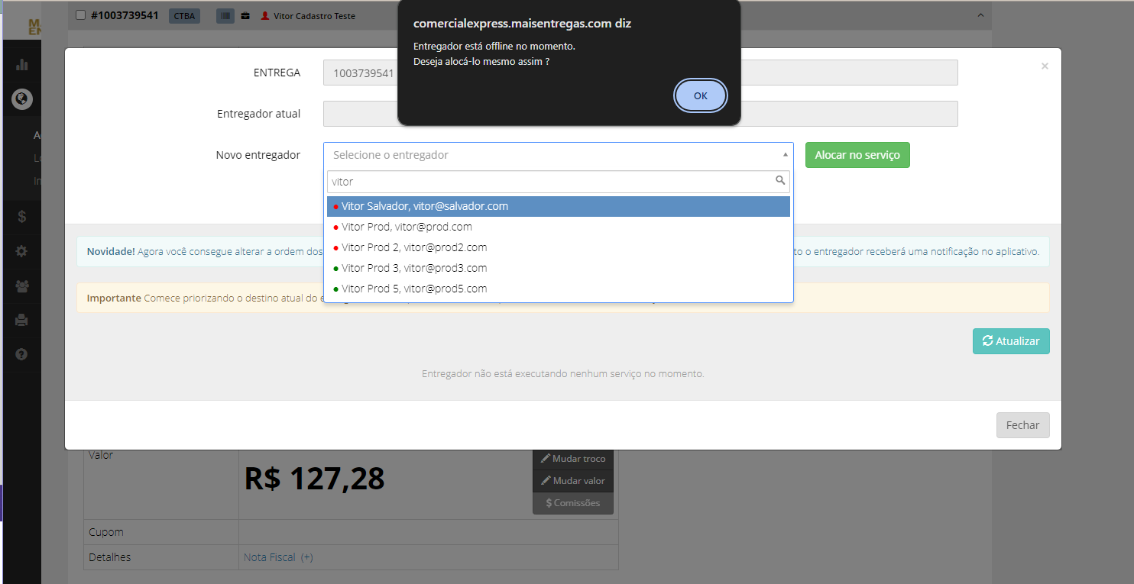Tick the checkbox next to order #1003739541
Viewport: 1134px width, 584px height.
point(81,15)
